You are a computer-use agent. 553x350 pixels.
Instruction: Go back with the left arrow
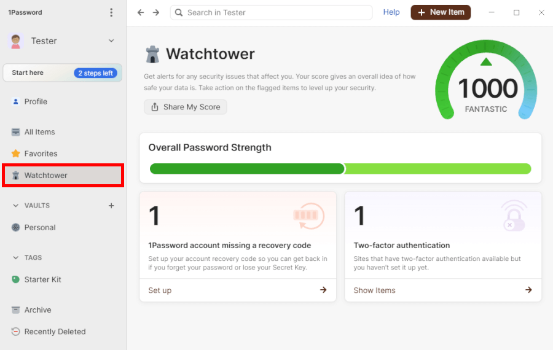click(x=141, y=13)
